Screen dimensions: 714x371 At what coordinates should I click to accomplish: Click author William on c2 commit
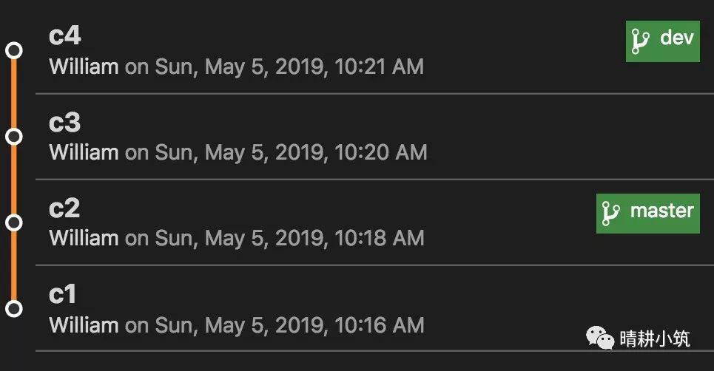click(84, 239)
